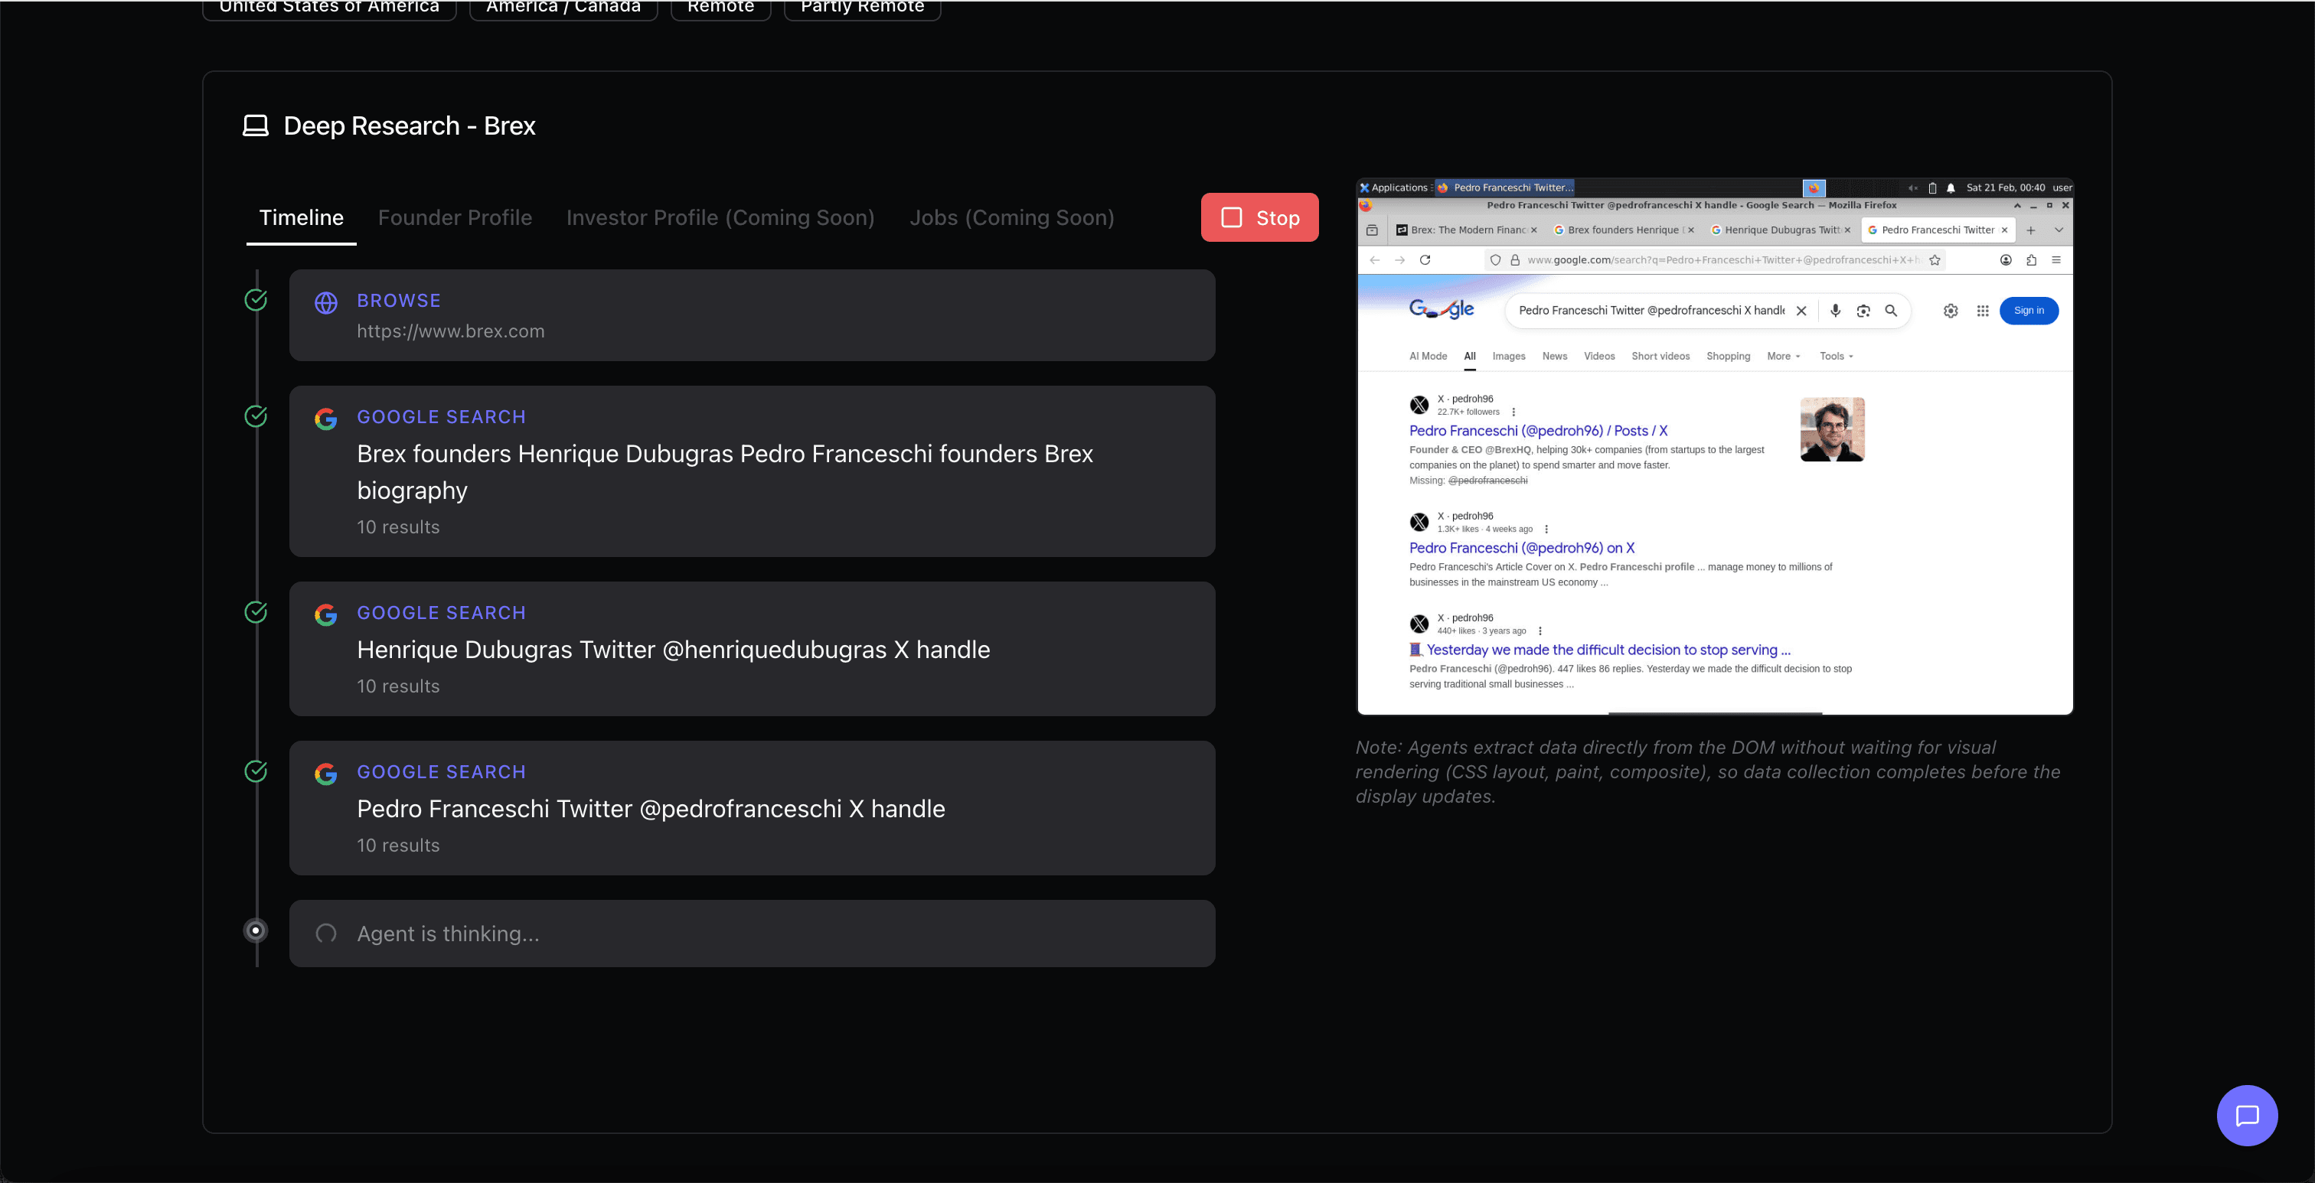
Task: Click the globe icon on the BROWSE step
Action: coord(325,304)
